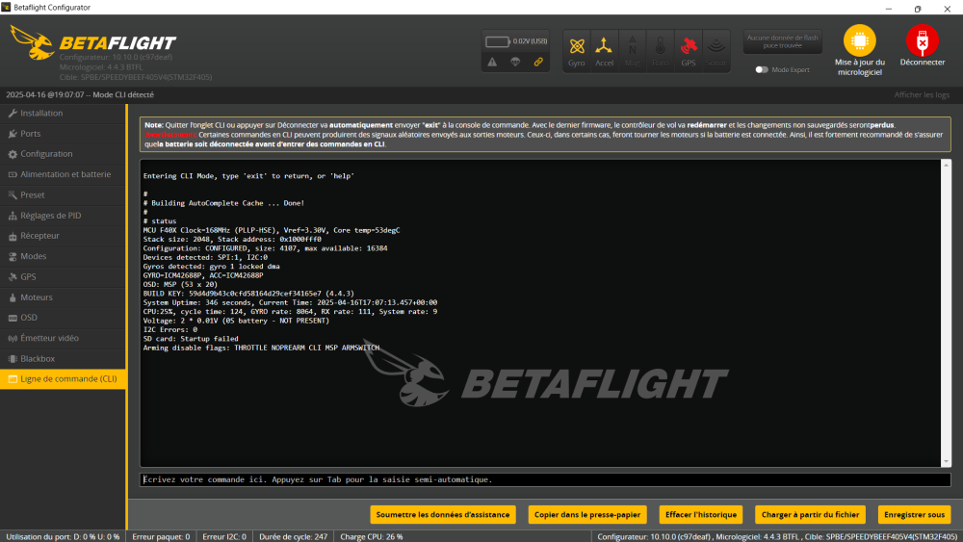Open the Réglages de PID tab

[x=51, y=216]
